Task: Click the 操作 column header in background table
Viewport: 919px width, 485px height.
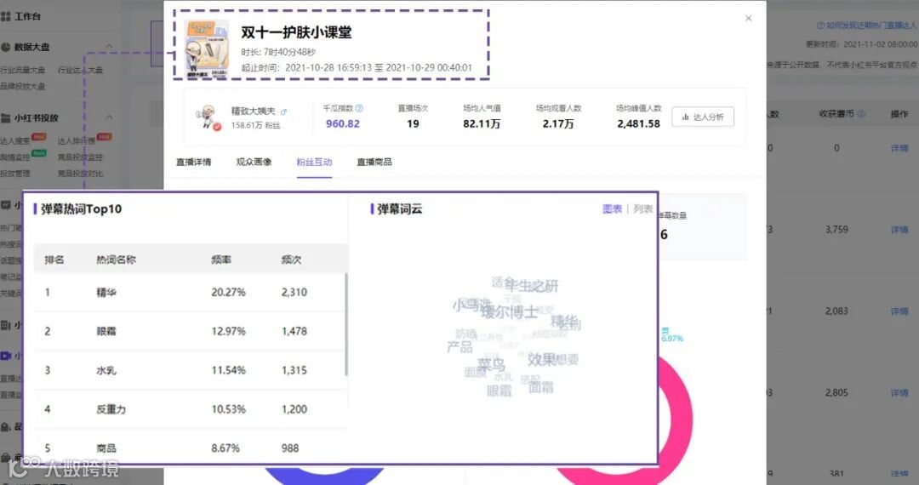Action: [x=899, y=114]
